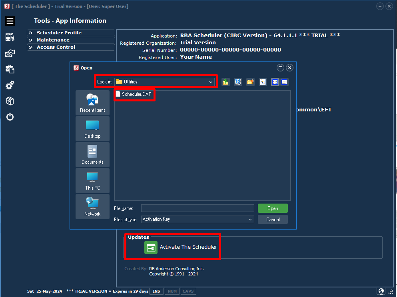Screen dimensions: 397x297
Task: Click Activate The Scheduler label
Action: pos(188,247)
